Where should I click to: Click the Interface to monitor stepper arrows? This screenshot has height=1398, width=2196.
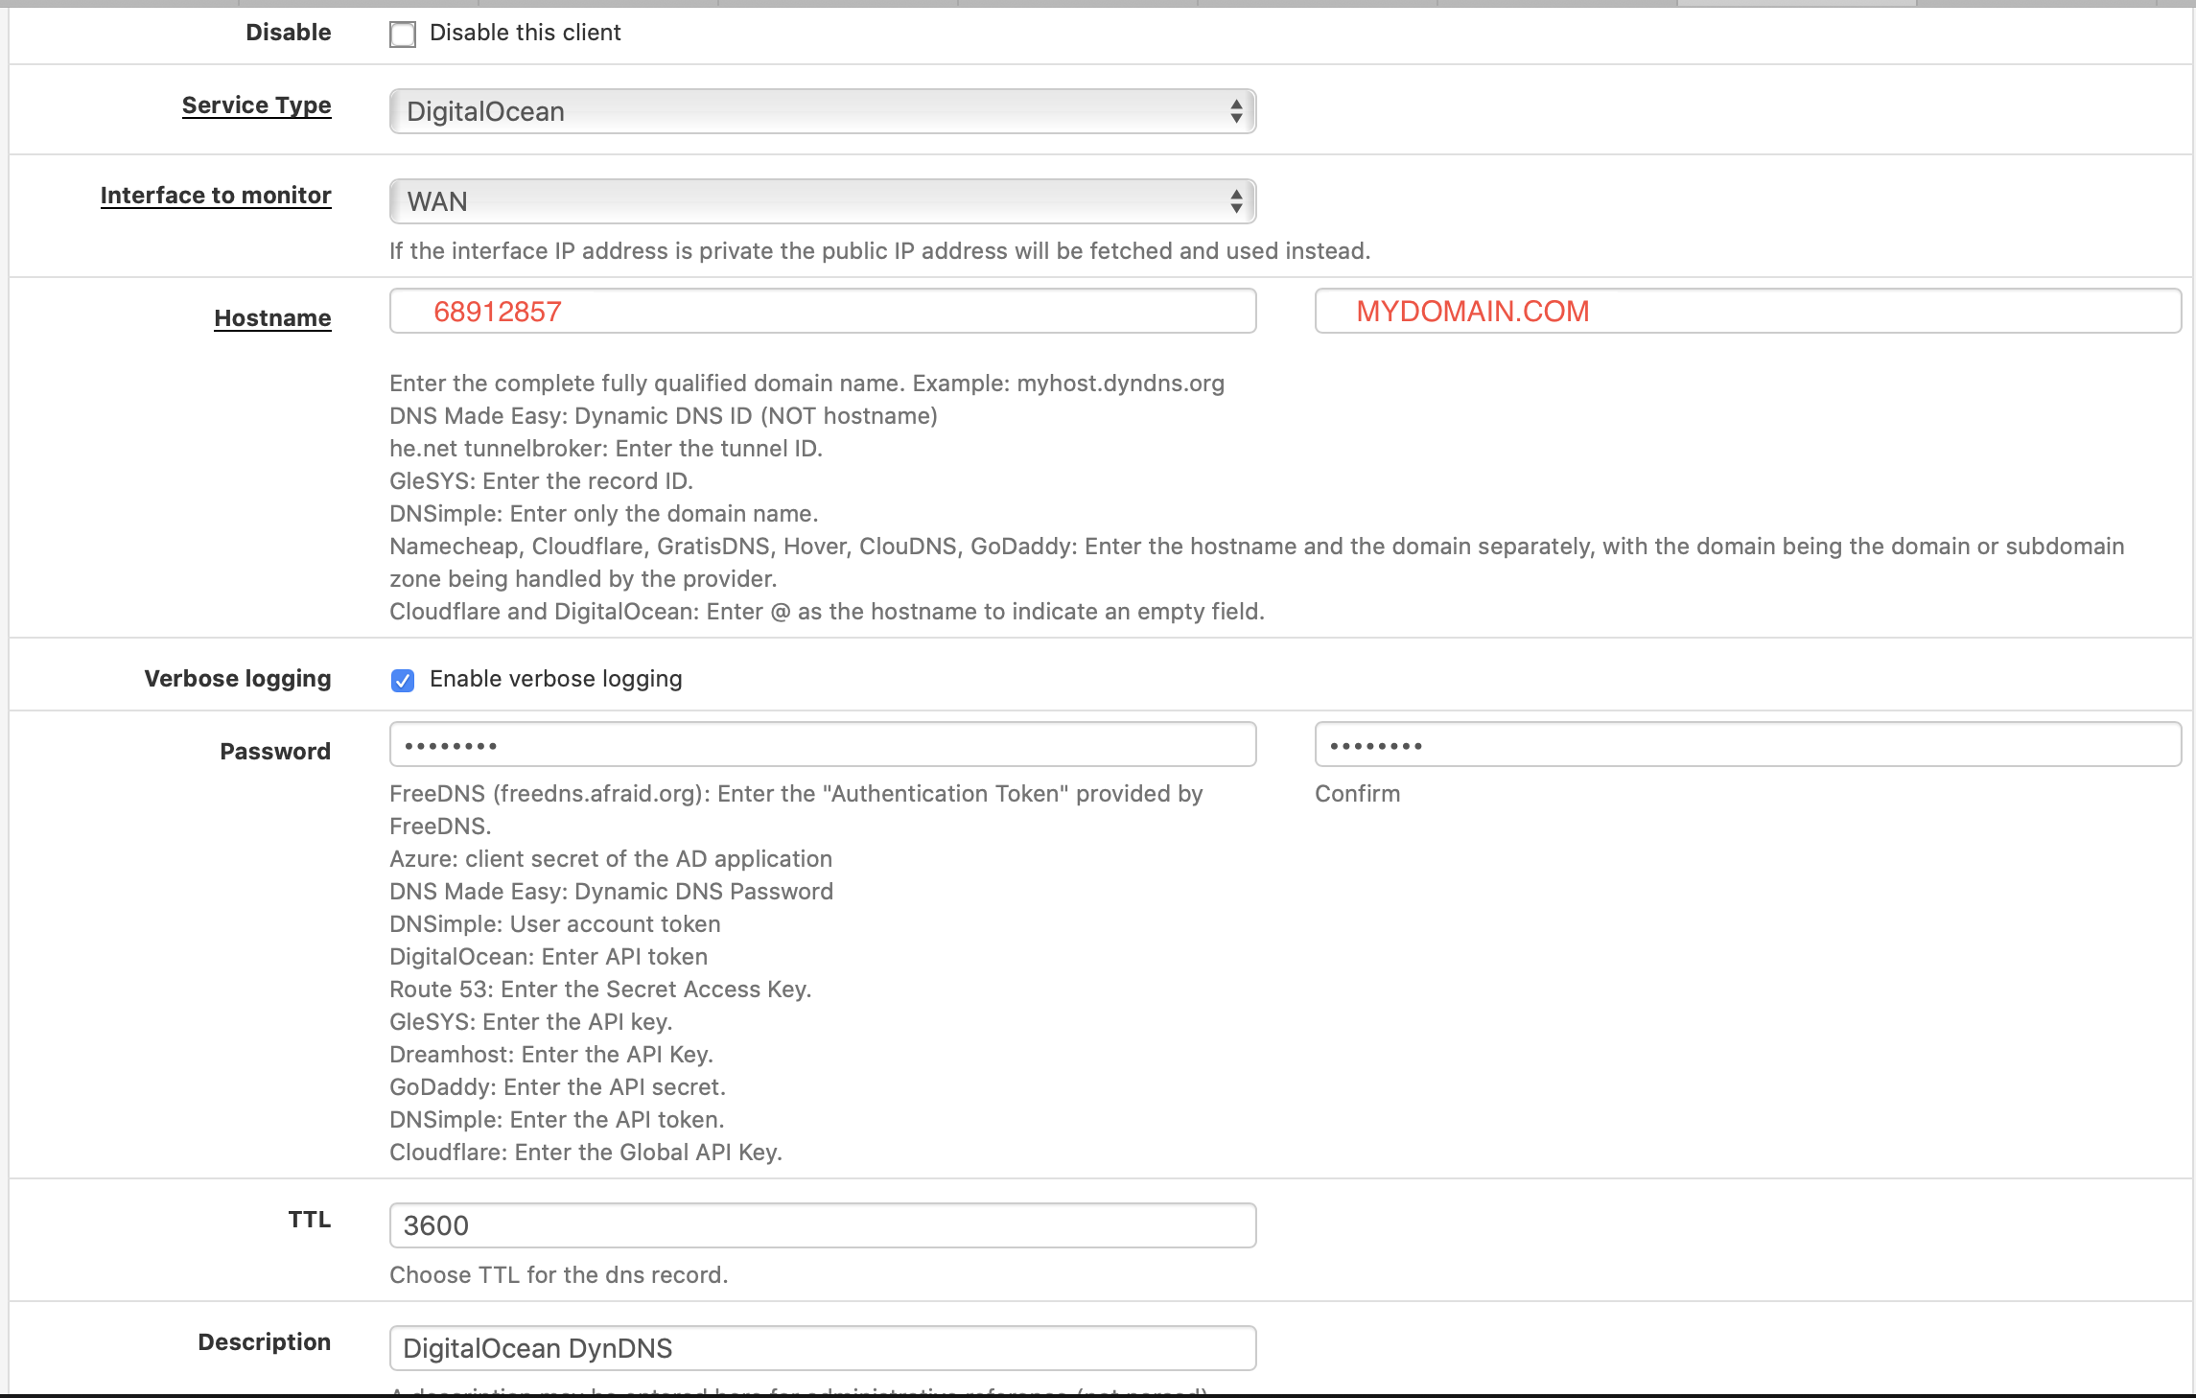[1238, 201]
